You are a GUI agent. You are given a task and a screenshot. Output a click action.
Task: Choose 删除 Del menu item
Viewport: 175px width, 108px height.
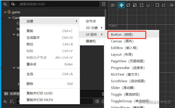50,84
